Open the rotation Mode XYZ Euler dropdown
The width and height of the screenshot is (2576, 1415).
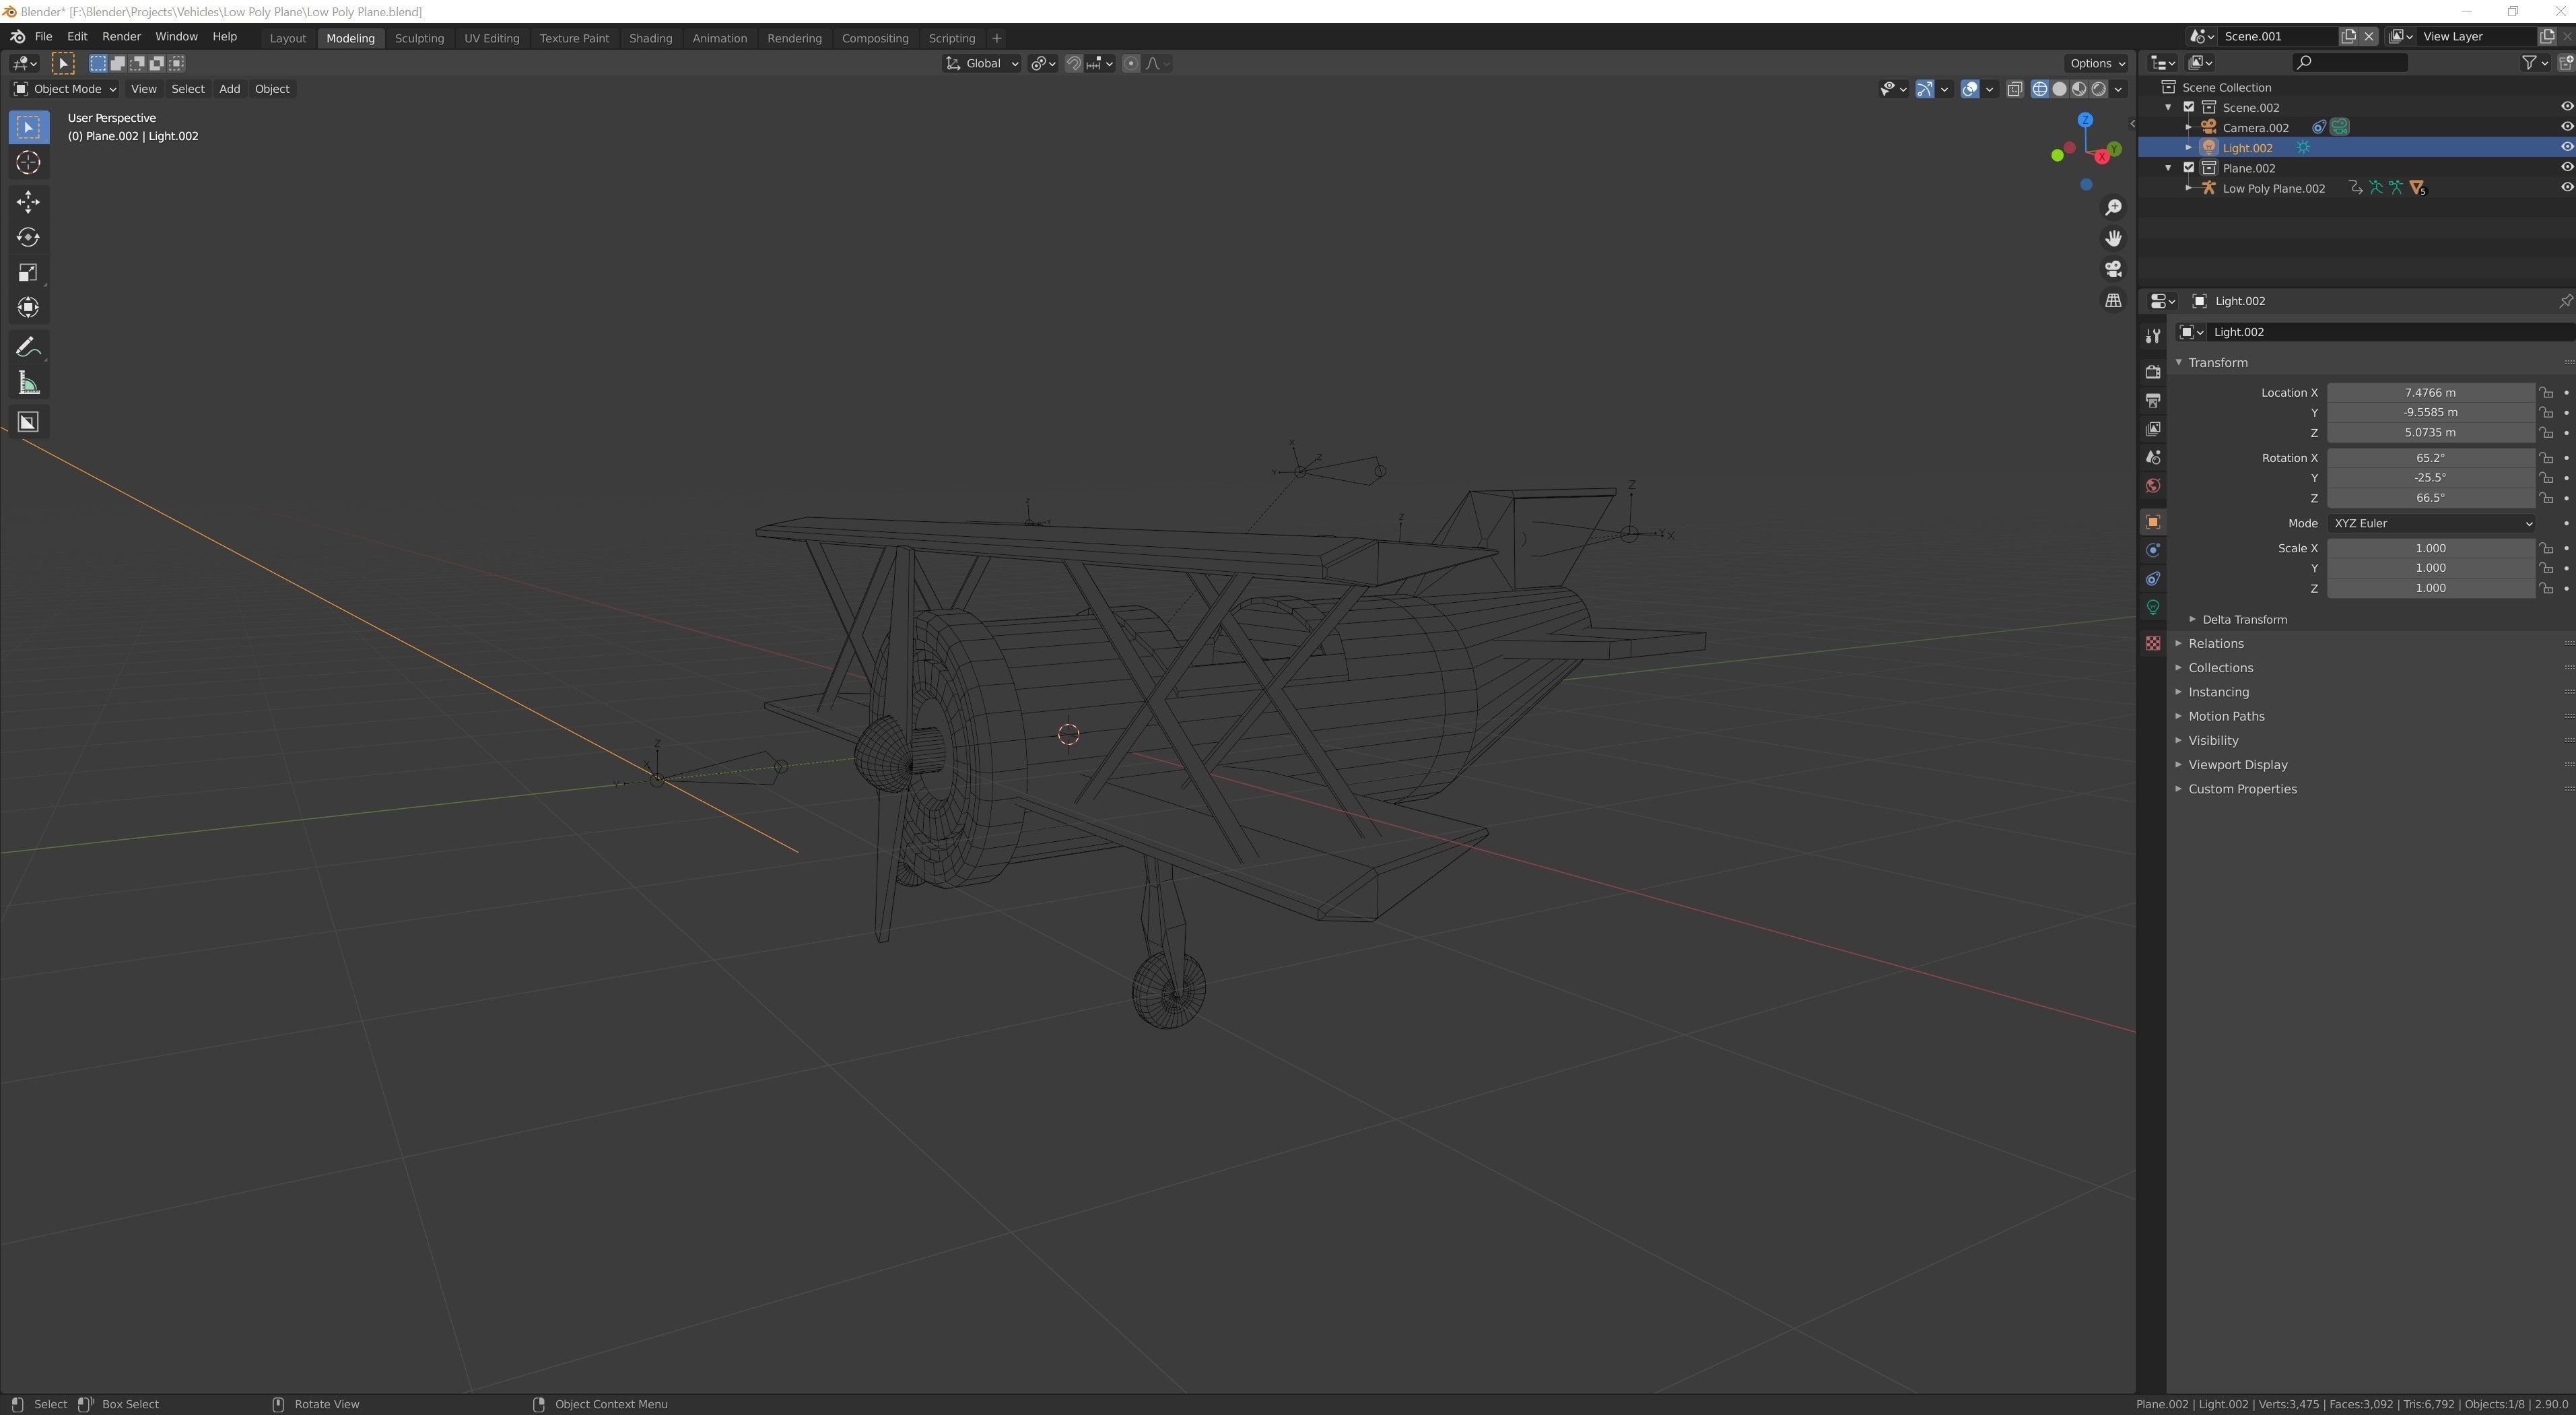pos(2431,523)
